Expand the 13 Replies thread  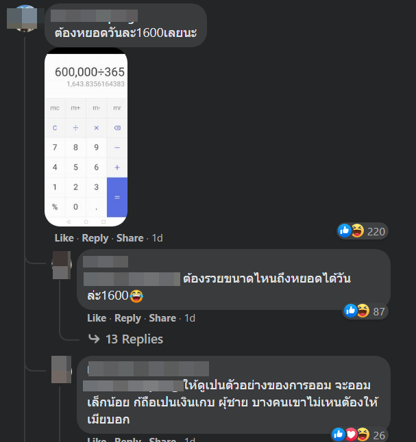(x=134, y=339)
